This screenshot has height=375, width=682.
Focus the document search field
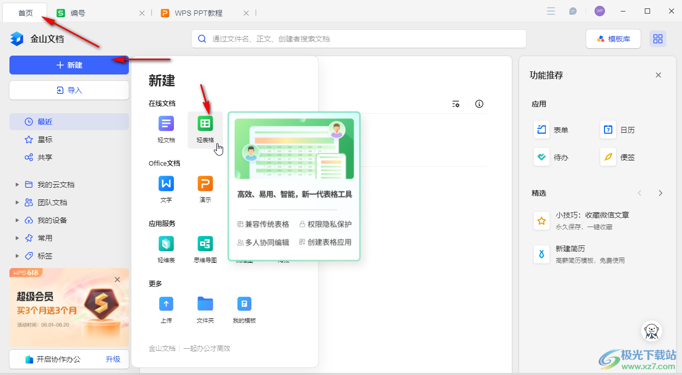tap(359, 39)
